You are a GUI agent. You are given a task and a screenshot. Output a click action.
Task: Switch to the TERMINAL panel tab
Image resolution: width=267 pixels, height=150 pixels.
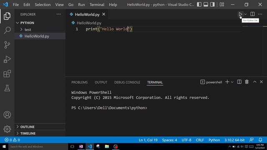155,82
